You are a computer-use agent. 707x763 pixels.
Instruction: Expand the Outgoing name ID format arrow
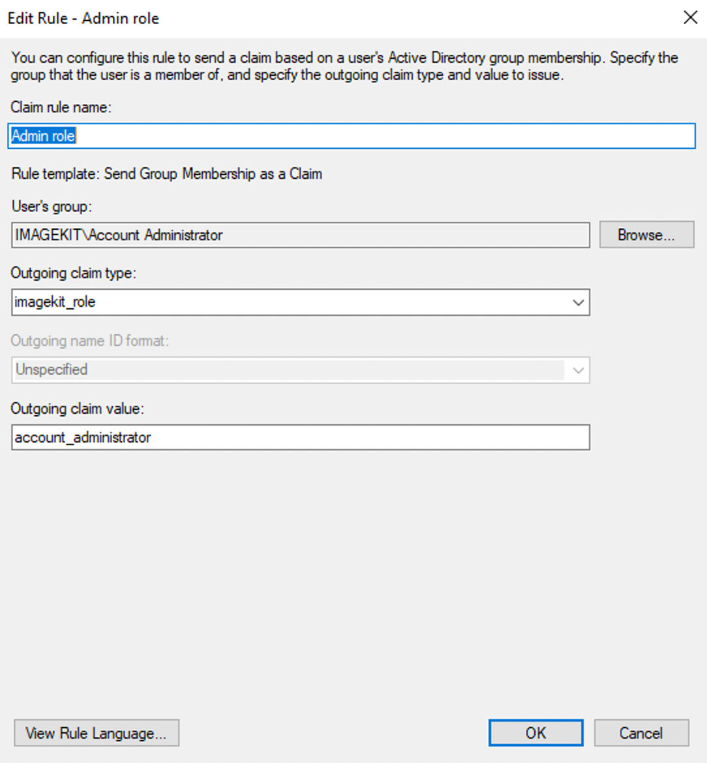pos(578,370)
